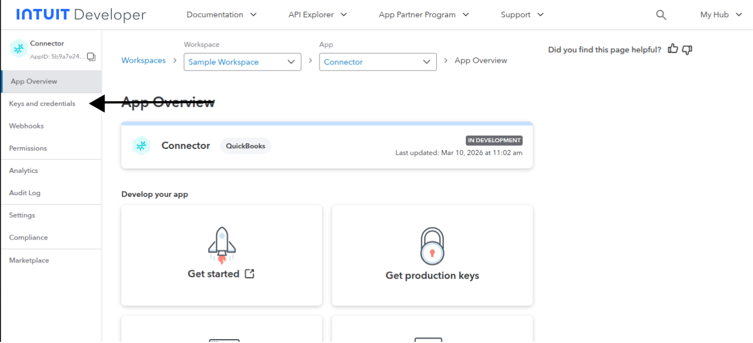
Task: Click the search magnifier icon
Action: point(661,15)
